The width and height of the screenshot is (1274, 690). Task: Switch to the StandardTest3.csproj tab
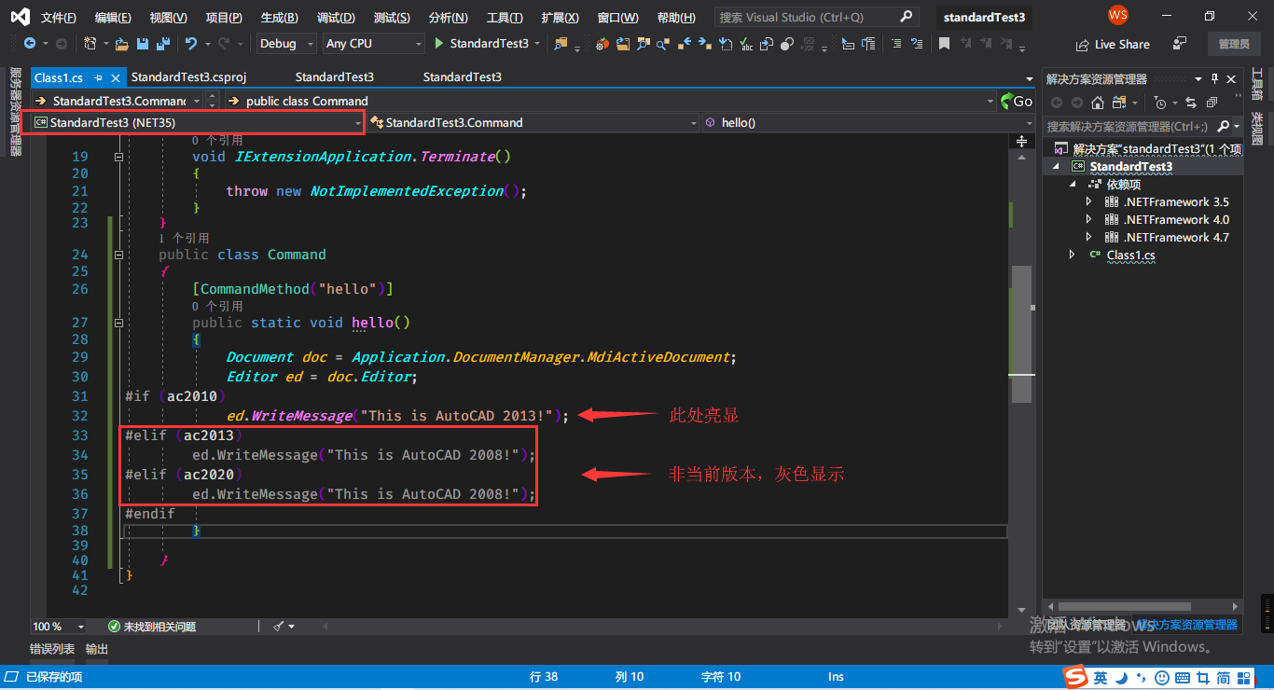188,77
